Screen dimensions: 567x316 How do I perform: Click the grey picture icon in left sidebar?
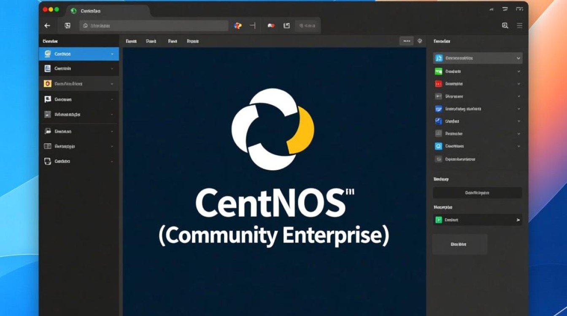(x=48, y=114)
